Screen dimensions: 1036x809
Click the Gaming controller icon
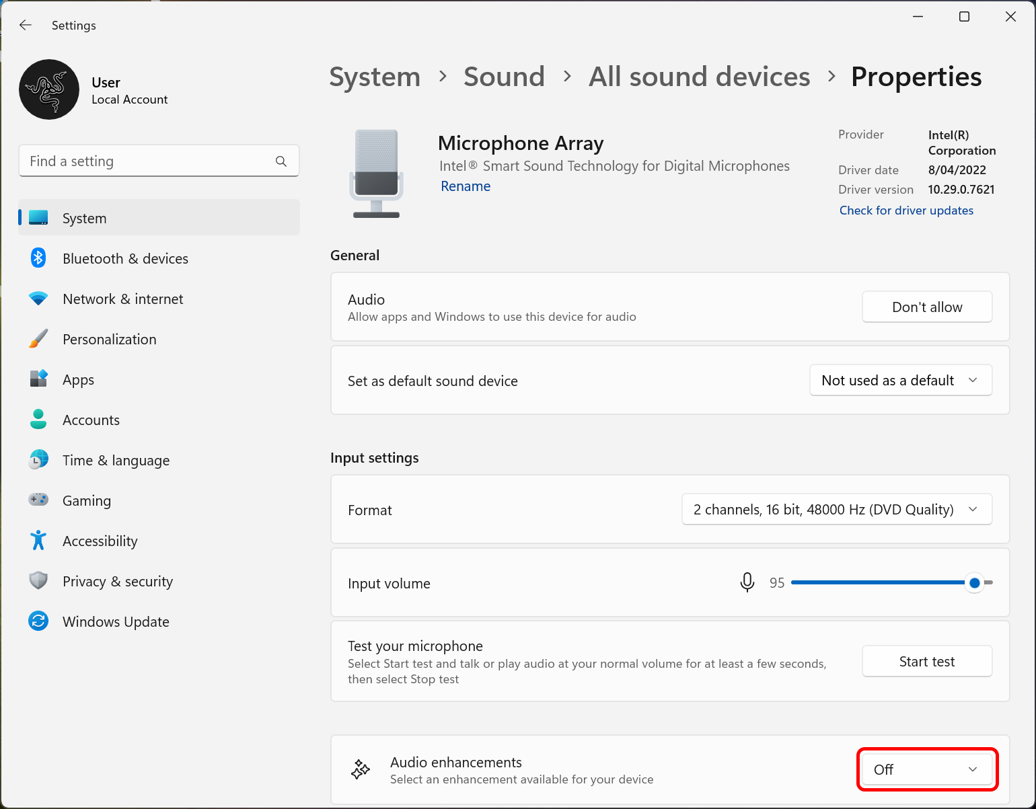(x=38, y=500)
